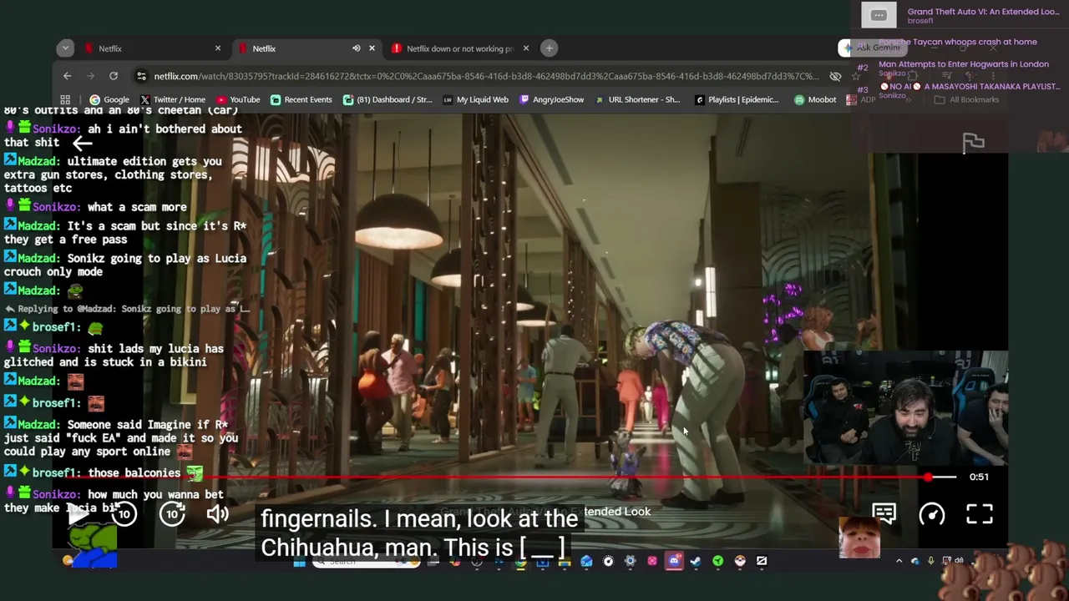Skip forward 10 seconds in the video

tap(172, 514)
